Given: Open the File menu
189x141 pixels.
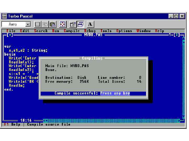Looking at the screenshot, I should point(11,31).
